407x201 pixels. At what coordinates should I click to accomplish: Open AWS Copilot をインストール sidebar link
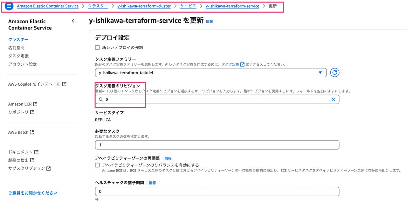tap(34, 84)
